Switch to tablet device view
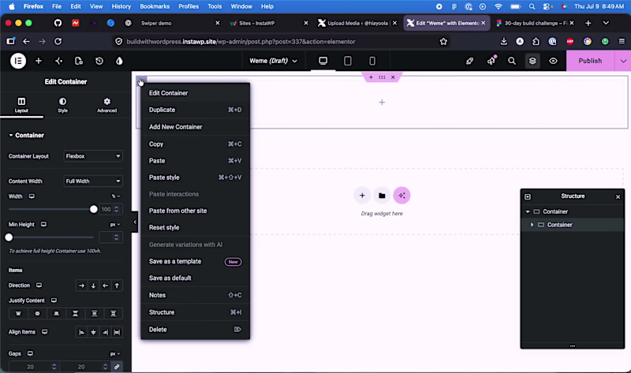The height and width of the screenshot is (373, 631). click(348, 61)
